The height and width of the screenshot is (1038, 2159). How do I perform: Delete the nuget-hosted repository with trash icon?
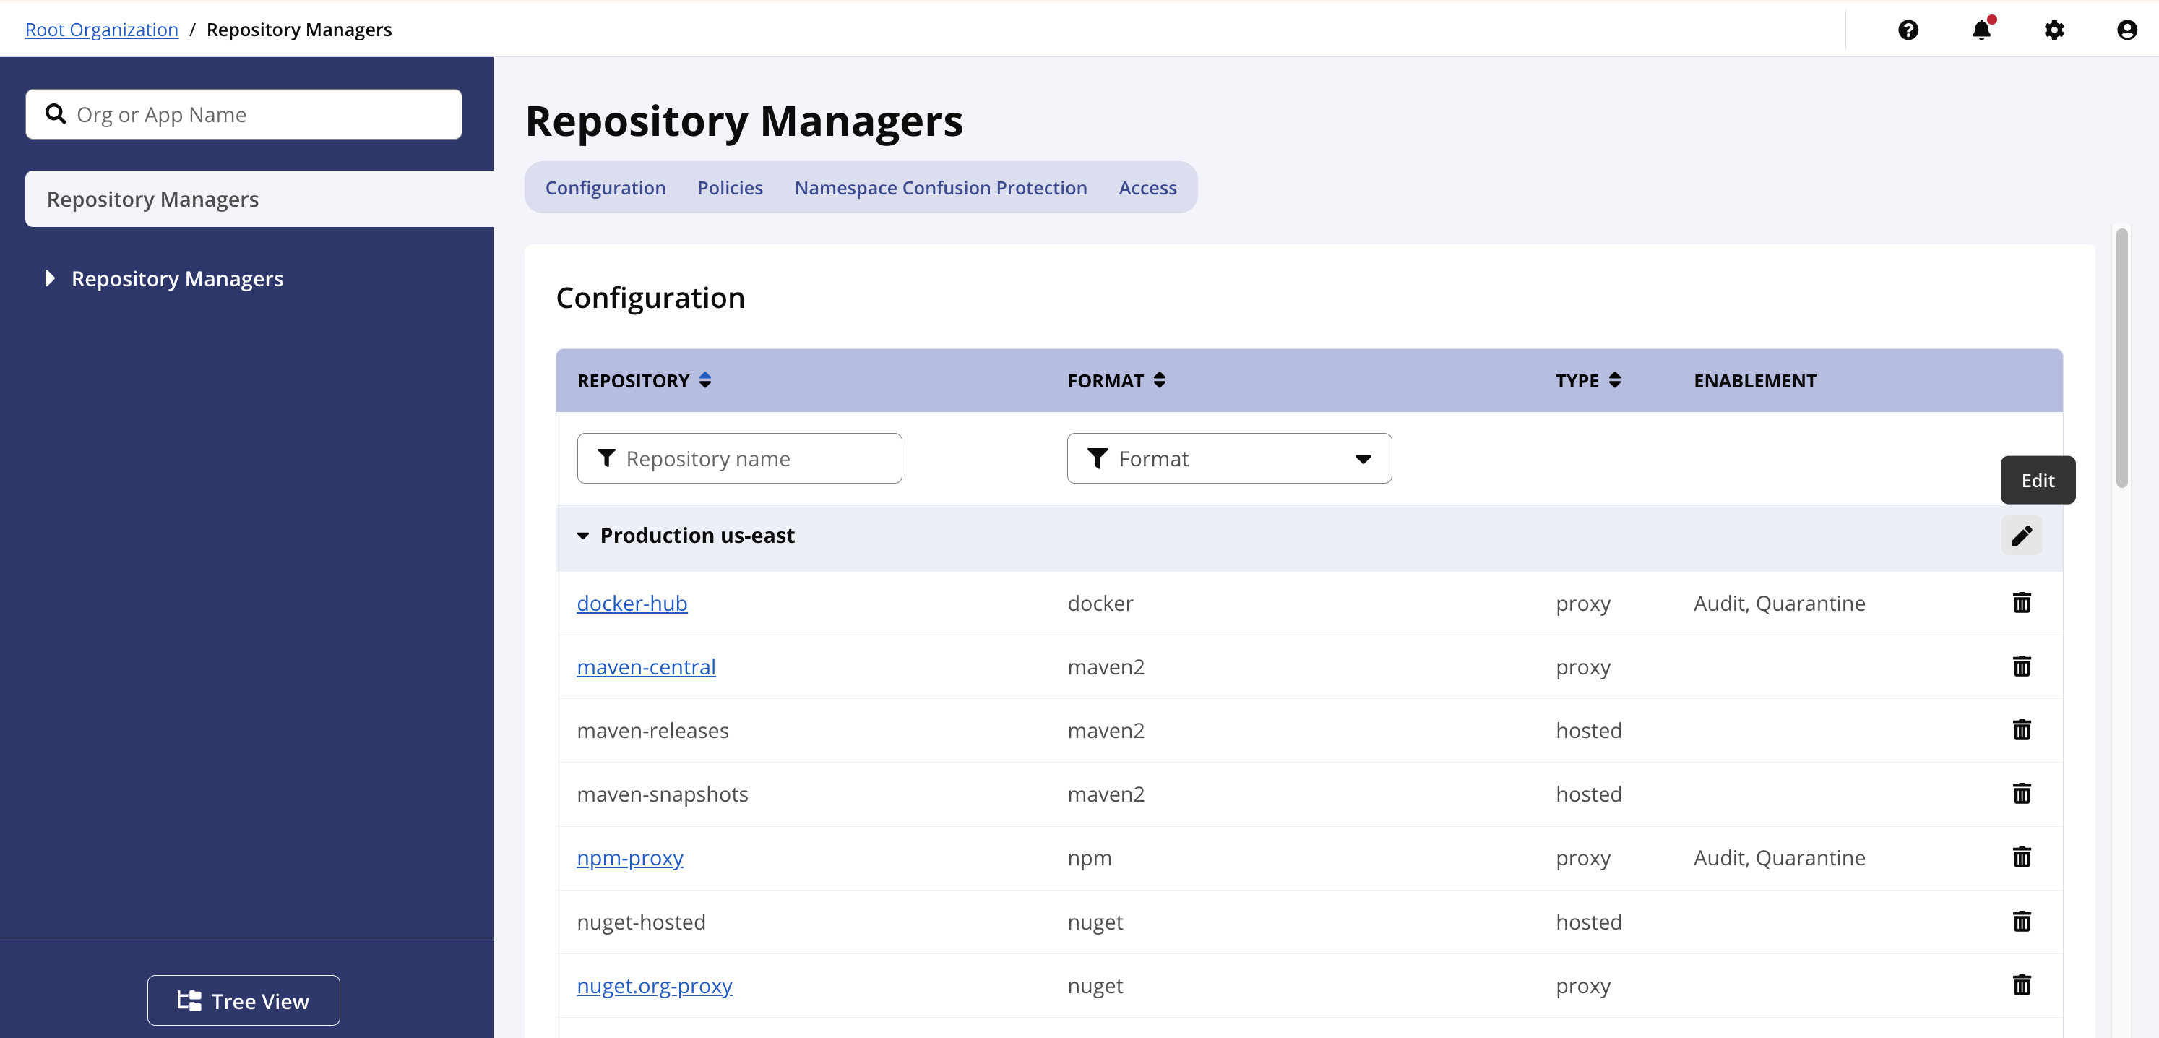tap(2022, 922)
